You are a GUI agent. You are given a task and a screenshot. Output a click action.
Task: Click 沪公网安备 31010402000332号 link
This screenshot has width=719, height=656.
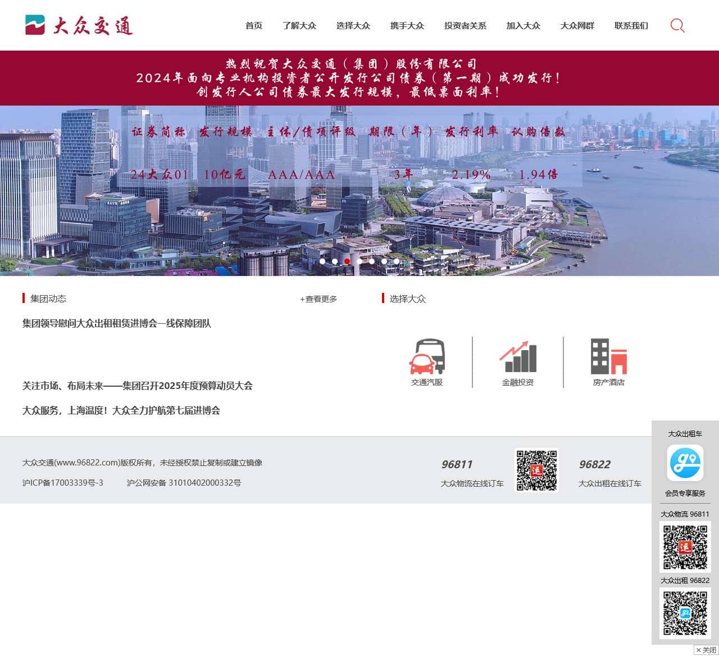[x=184, y=483]
